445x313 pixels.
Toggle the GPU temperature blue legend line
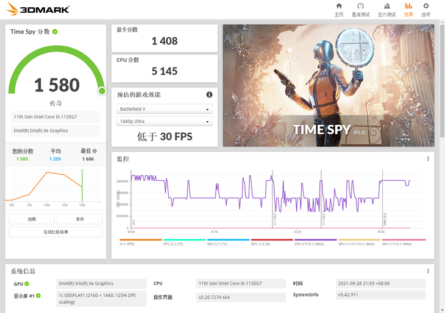tap(228, 242)
